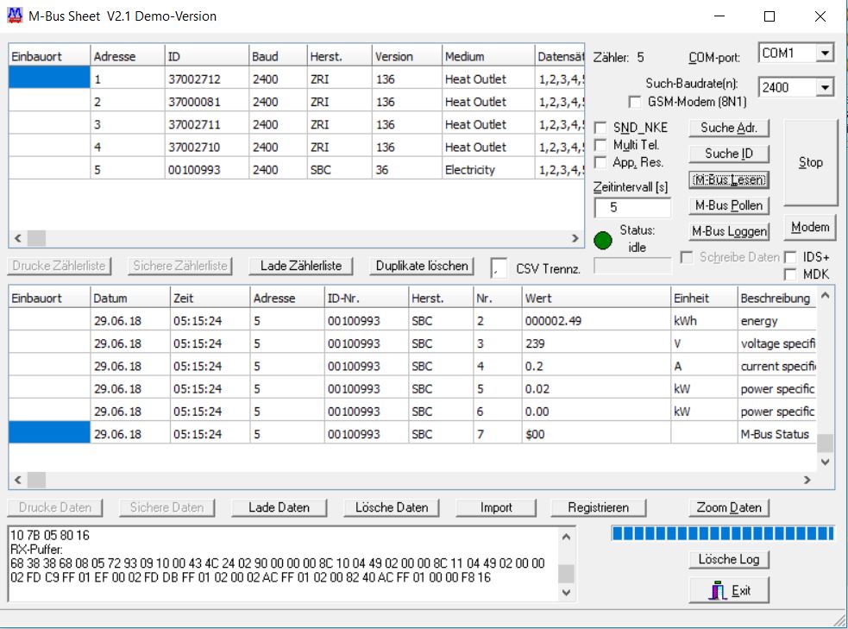
Task: Click the data table right scroll arrow
Action: pyautogui.click(x=807, y=480)
